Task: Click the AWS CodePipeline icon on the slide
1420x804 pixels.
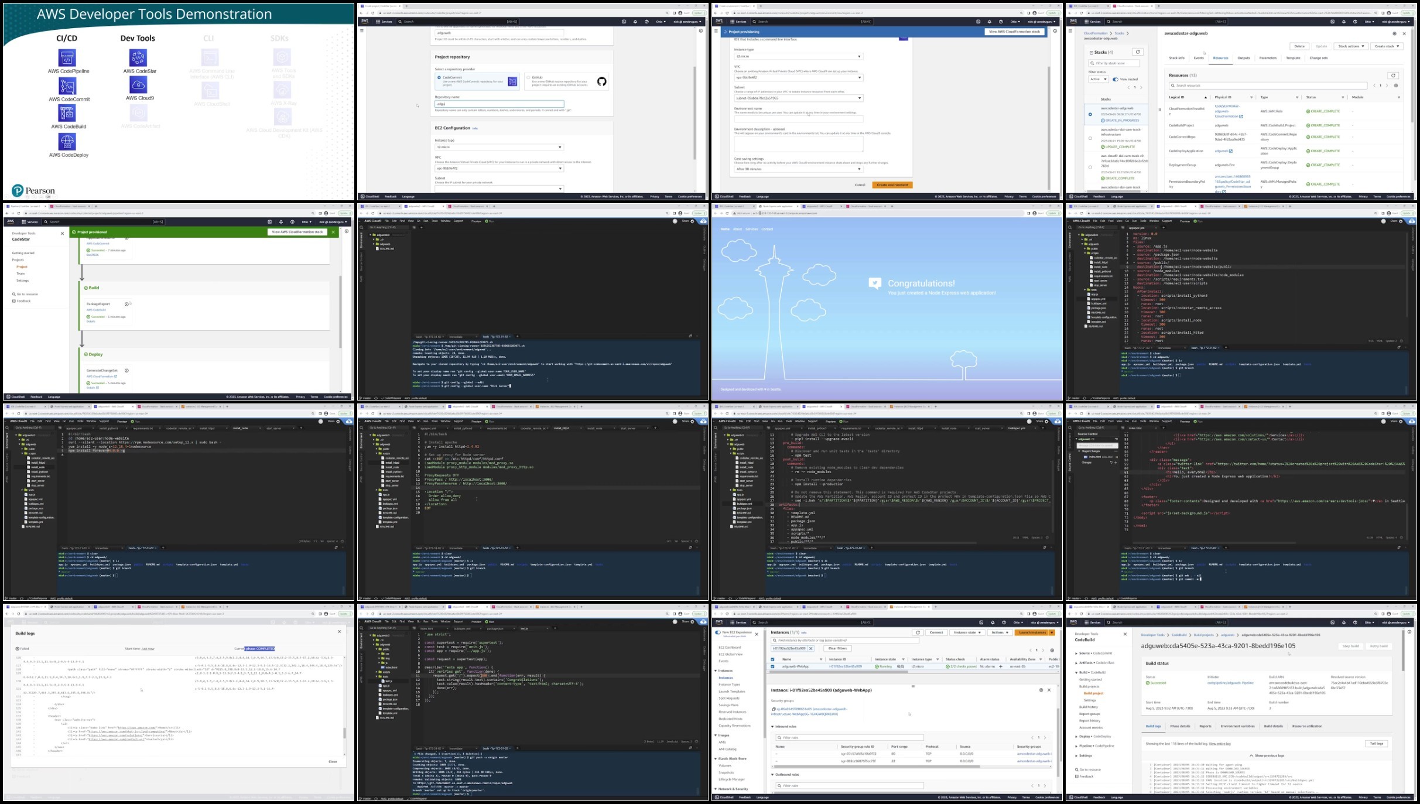Action: coord(67,57)
